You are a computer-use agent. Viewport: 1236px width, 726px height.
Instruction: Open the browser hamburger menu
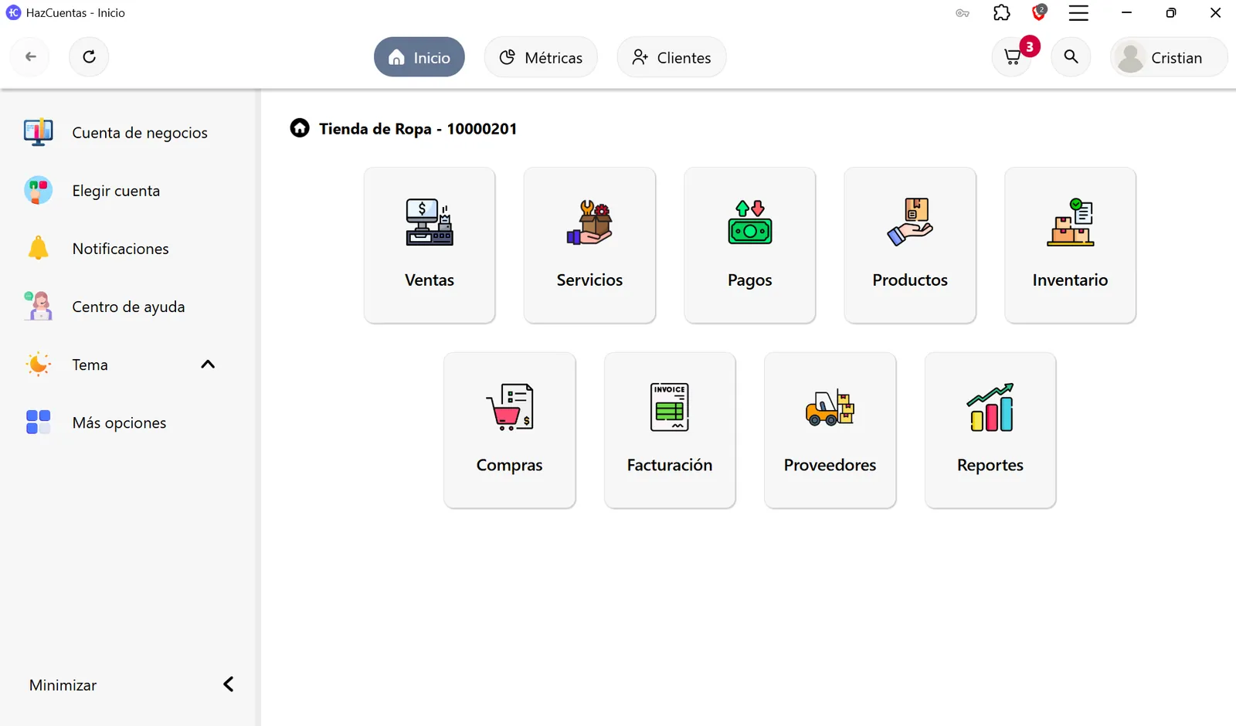pos(1078,13)
